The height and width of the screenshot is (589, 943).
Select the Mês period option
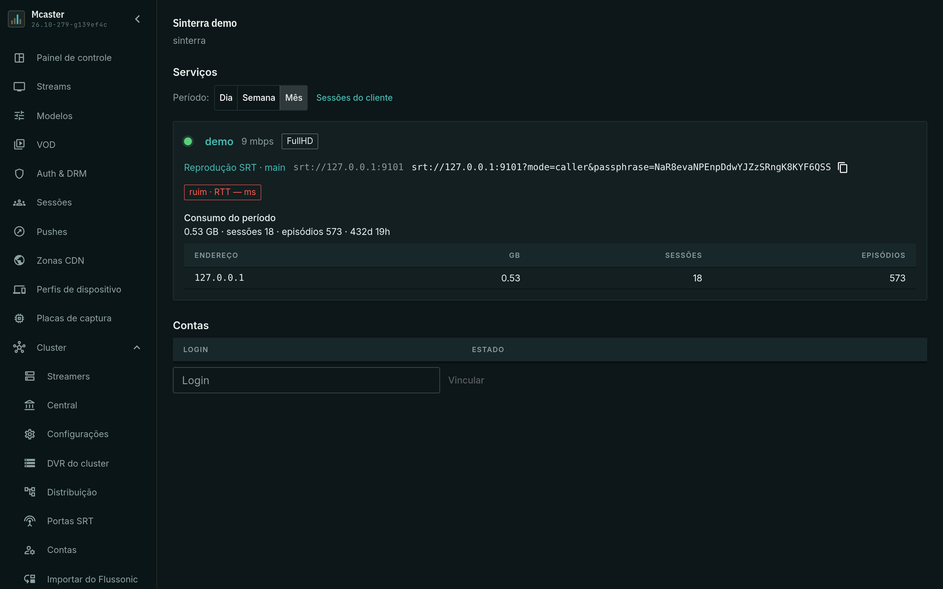tap(293, 98)
